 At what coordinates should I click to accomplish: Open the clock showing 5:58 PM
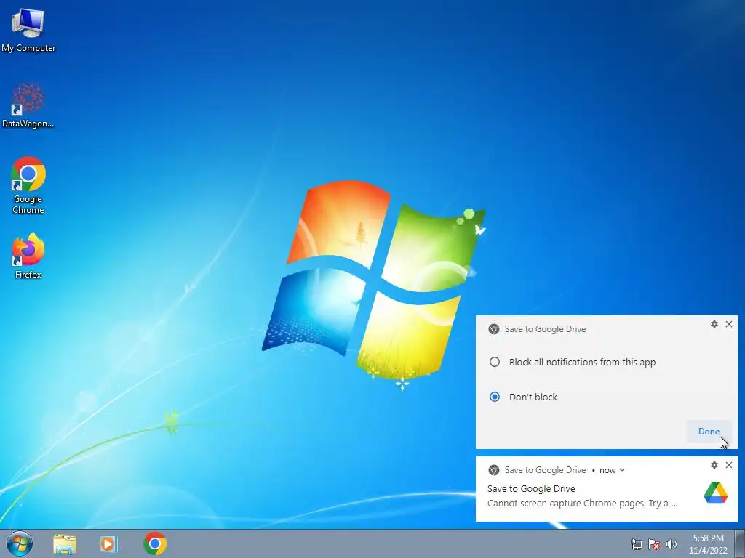tap(708, 544)
